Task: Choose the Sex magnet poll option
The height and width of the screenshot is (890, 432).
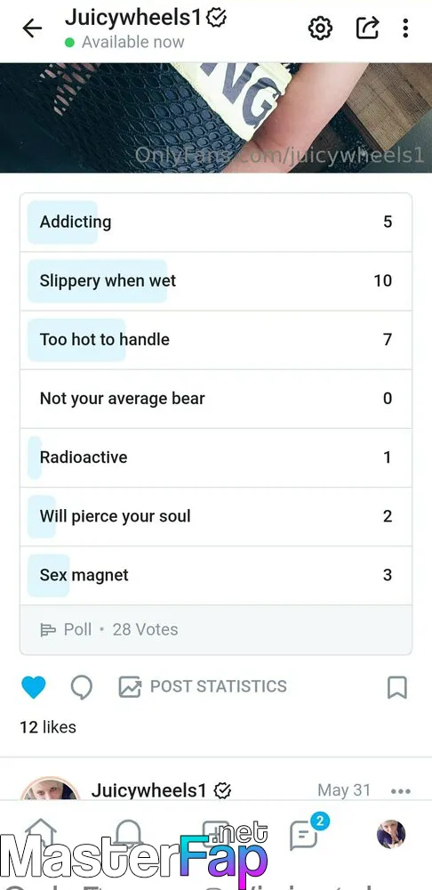Action: coord(216,576)
